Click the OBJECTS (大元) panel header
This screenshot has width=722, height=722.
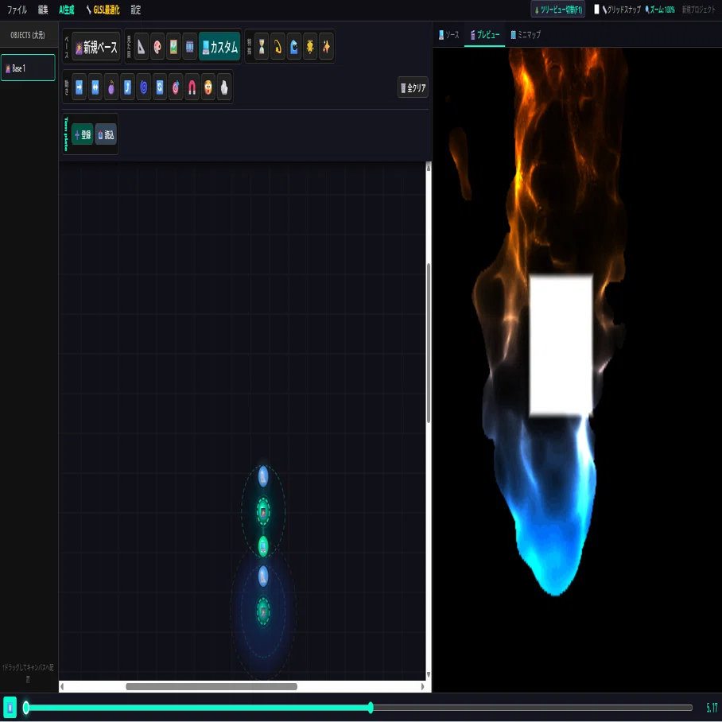[x=28, y=35]
